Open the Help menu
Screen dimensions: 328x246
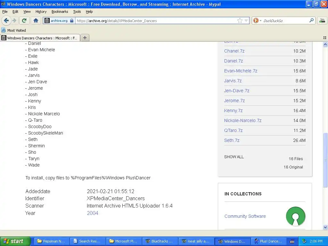click(x=89, y=12)
